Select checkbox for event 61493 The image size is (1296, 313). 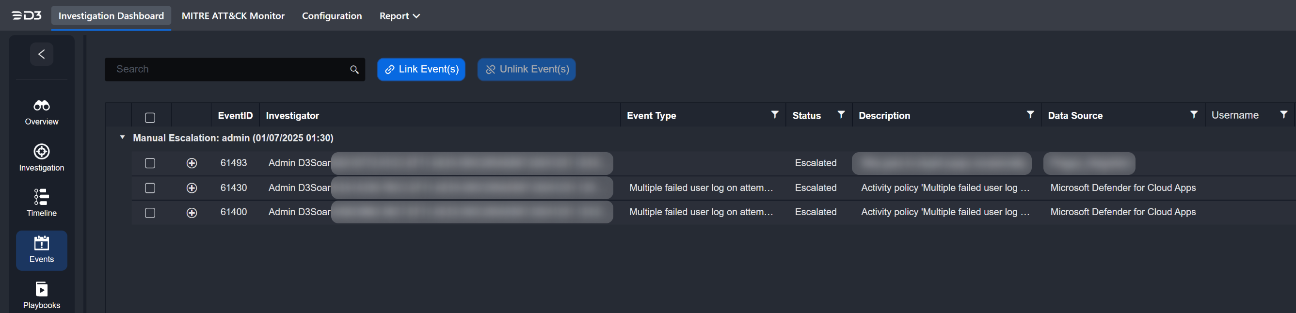150,163
